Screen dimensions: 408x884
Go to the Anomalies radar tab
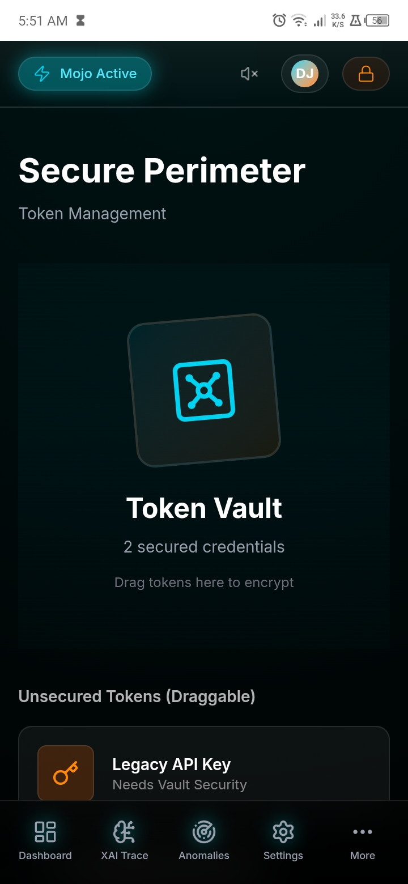[x=204, y=841]
